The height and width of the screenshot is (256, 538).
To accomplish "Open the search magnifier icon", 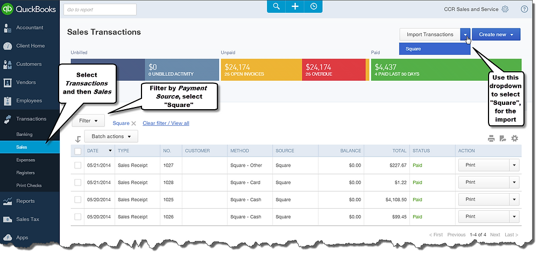I will (276, 6).
